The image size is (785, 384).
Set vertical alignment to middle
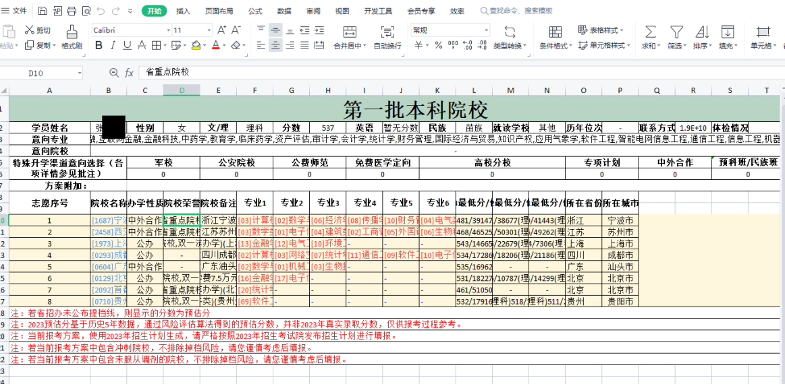(x=275, y=30)
